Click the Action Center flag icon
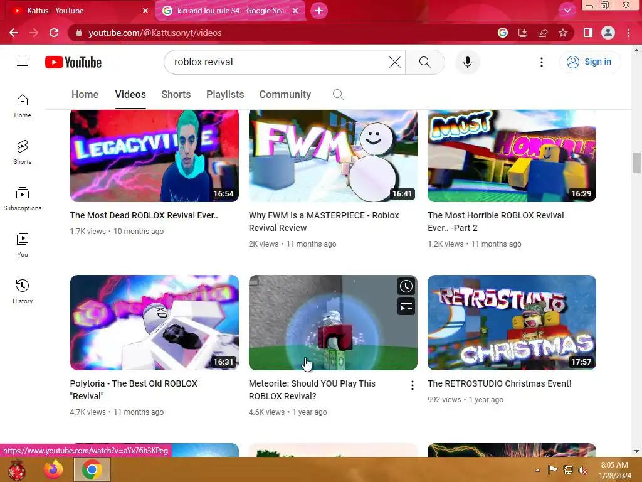642x482 pixels. pyautogui.click(x=552, y=470)
